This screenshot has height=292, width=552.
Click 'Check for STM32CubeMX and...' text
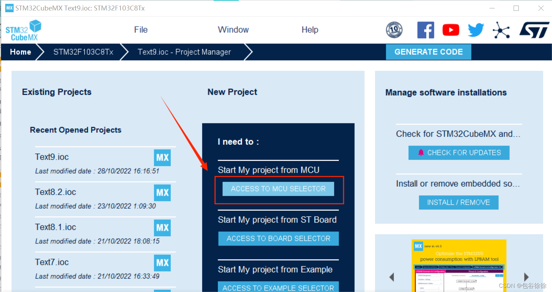click(458, 134)
